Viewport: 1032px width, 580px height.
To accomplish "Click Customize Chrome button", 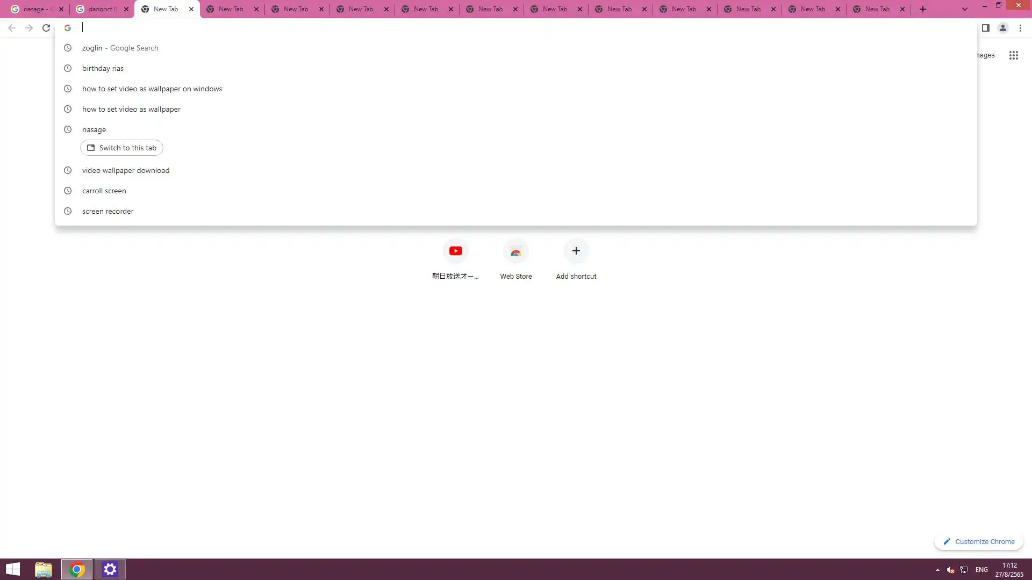I will coord(978,541).
